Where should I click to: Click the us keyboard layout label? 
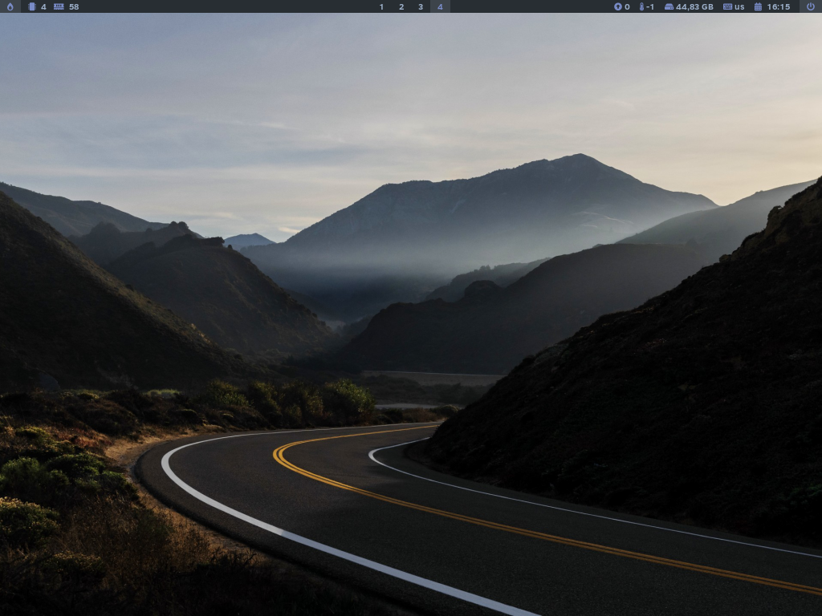[739, 6]
